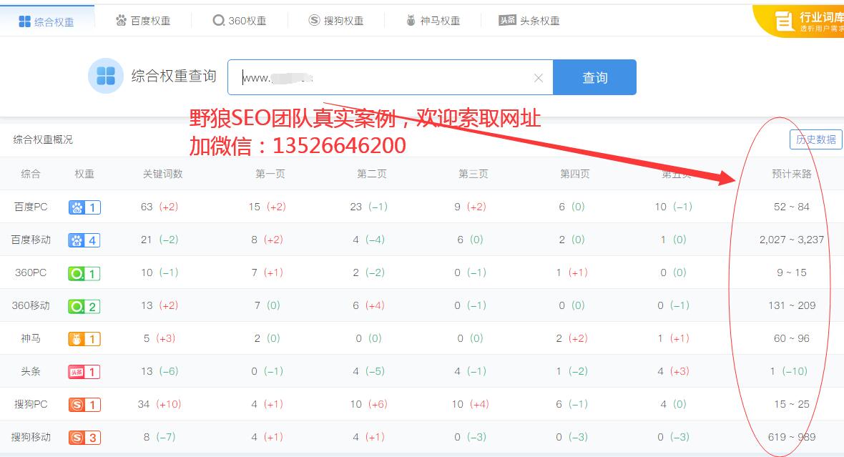The width and height of the screenshot is (844, 457).
Task: Click the Toutiao weight badge icon
Action: [x=84, y=372]
